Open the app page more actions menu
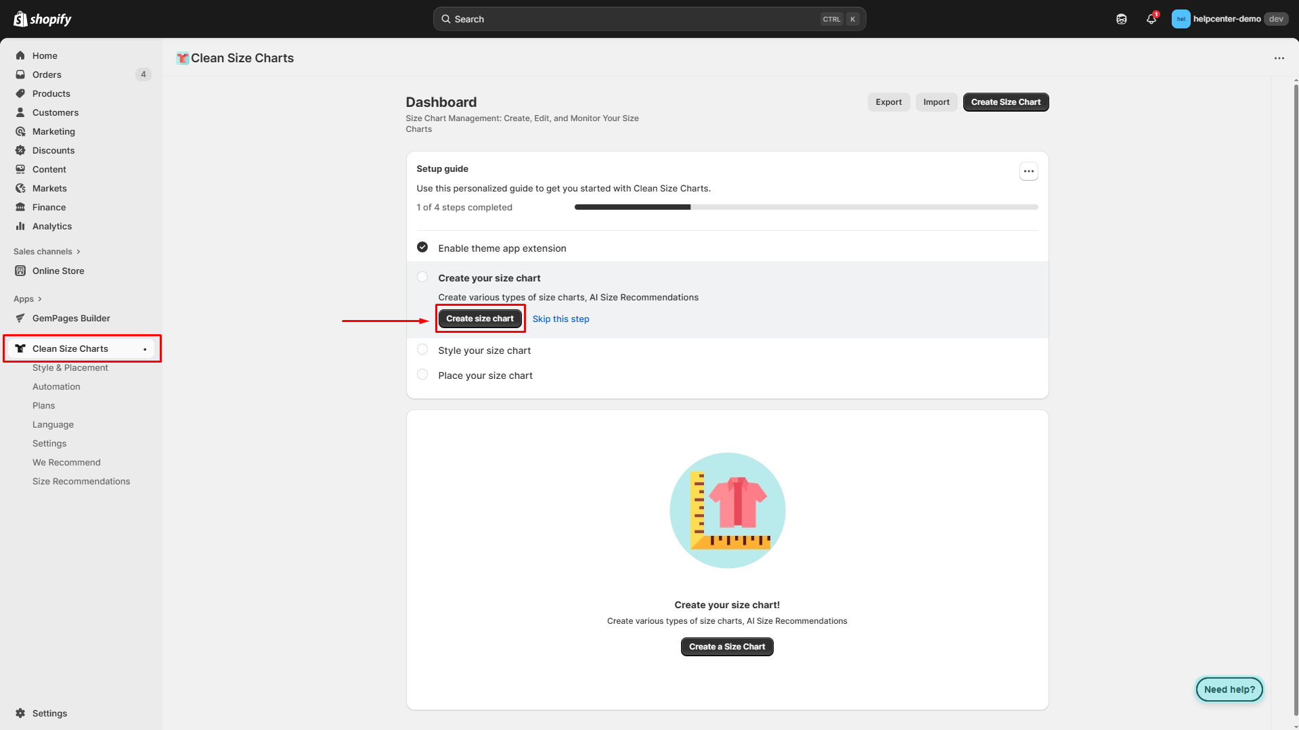1299x730 pixels. pos(1279,58)
